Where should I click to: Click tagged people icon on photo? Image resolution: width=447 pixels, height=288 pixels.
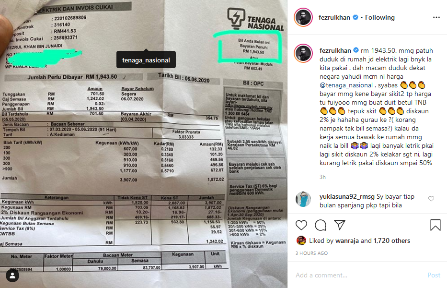12,276
